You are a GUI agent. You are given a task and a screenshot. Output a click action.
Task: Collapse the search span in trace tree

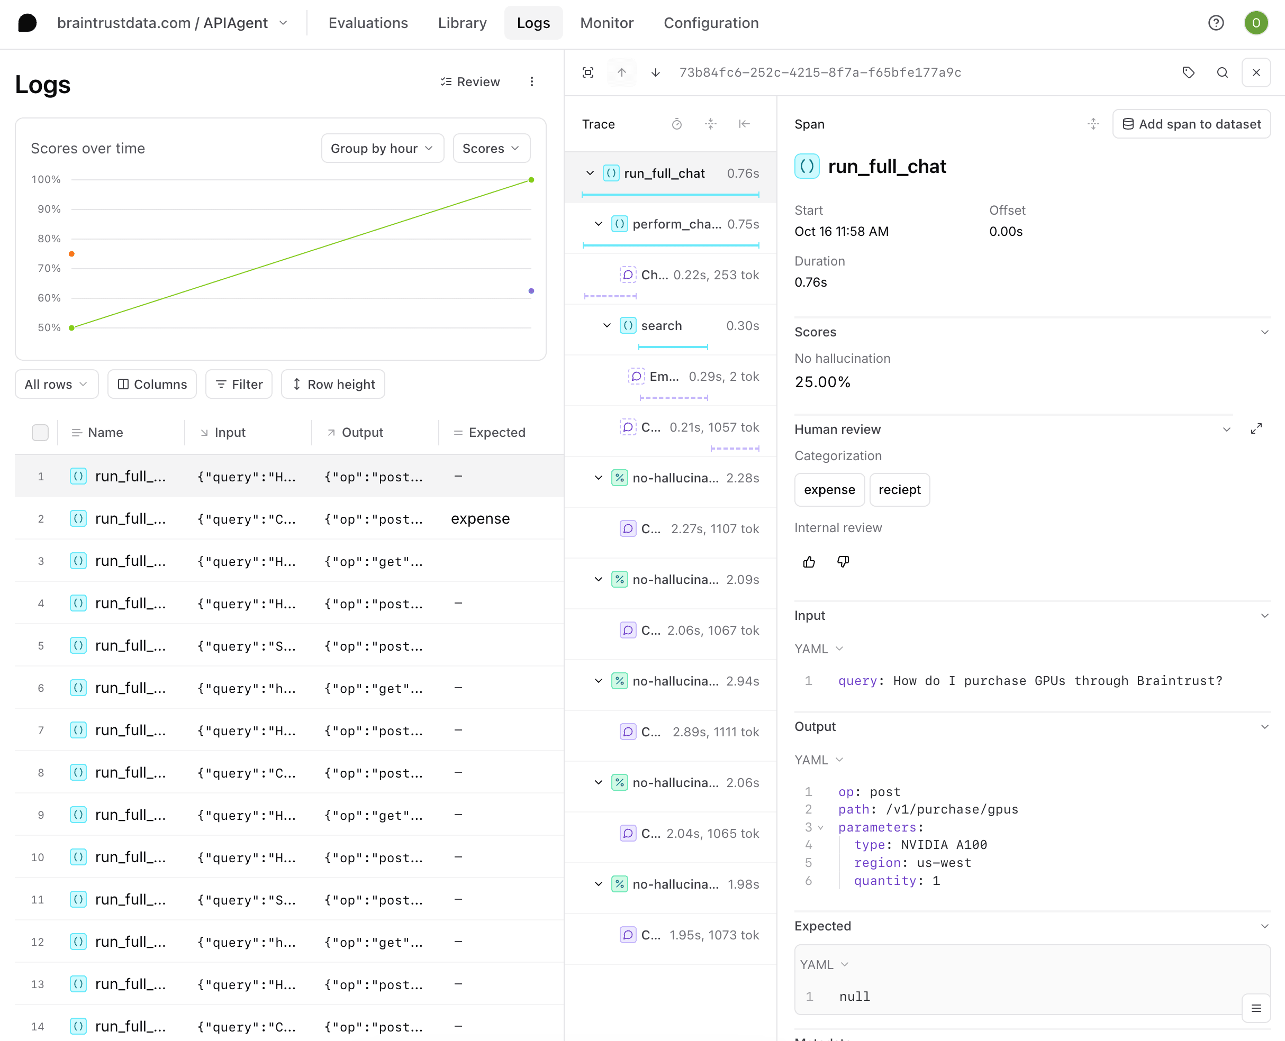pos(607,326)
